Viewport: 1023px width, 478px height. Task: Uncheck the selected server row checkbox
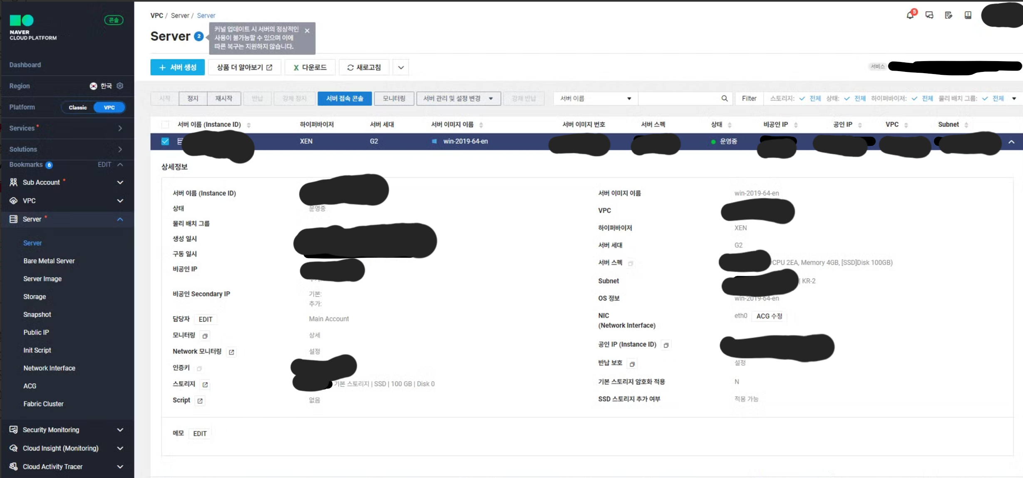165,141
